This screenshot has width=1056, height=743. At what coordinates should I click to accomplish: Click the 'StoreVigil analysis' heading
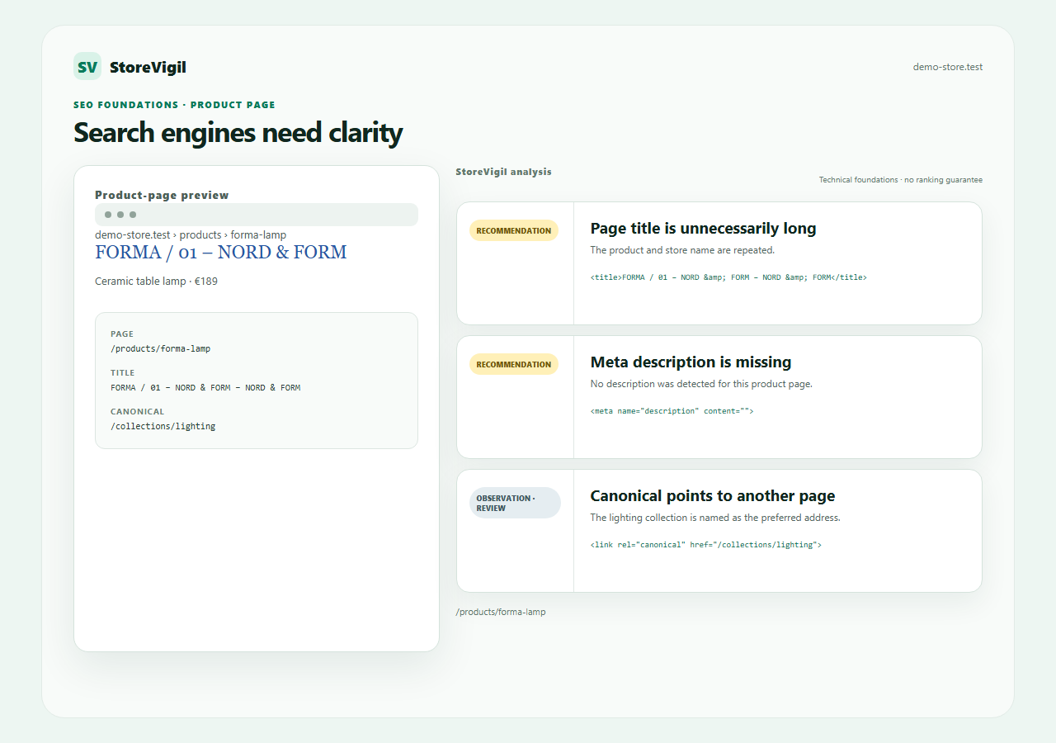pos(503,172)
